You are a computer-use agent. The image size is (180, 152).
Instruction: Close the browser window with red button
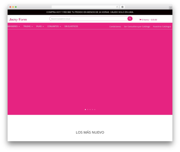pyautogui.click(x=10, y=7)
